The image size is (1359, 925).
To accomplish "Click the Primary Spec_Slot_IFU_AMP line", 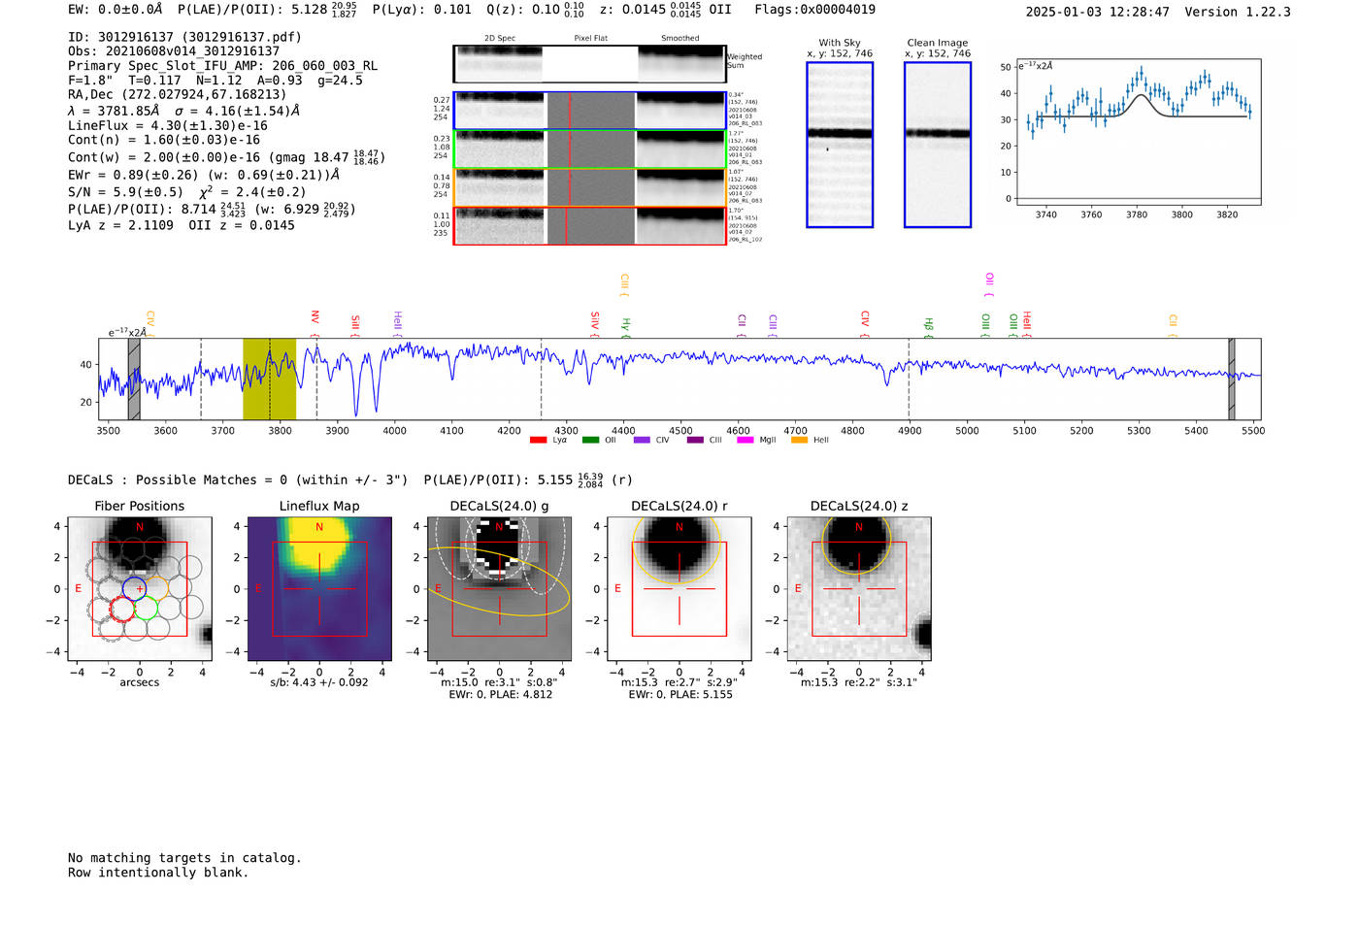I will pyautogui.click(x=223, y=66).
